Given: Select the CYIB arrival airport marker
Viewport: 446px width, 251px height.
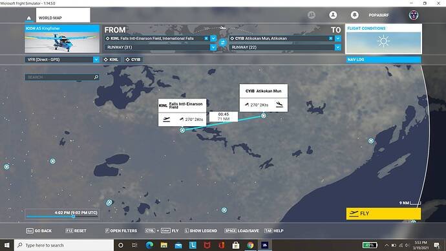Looking at the screenshot, I should 264,116.
